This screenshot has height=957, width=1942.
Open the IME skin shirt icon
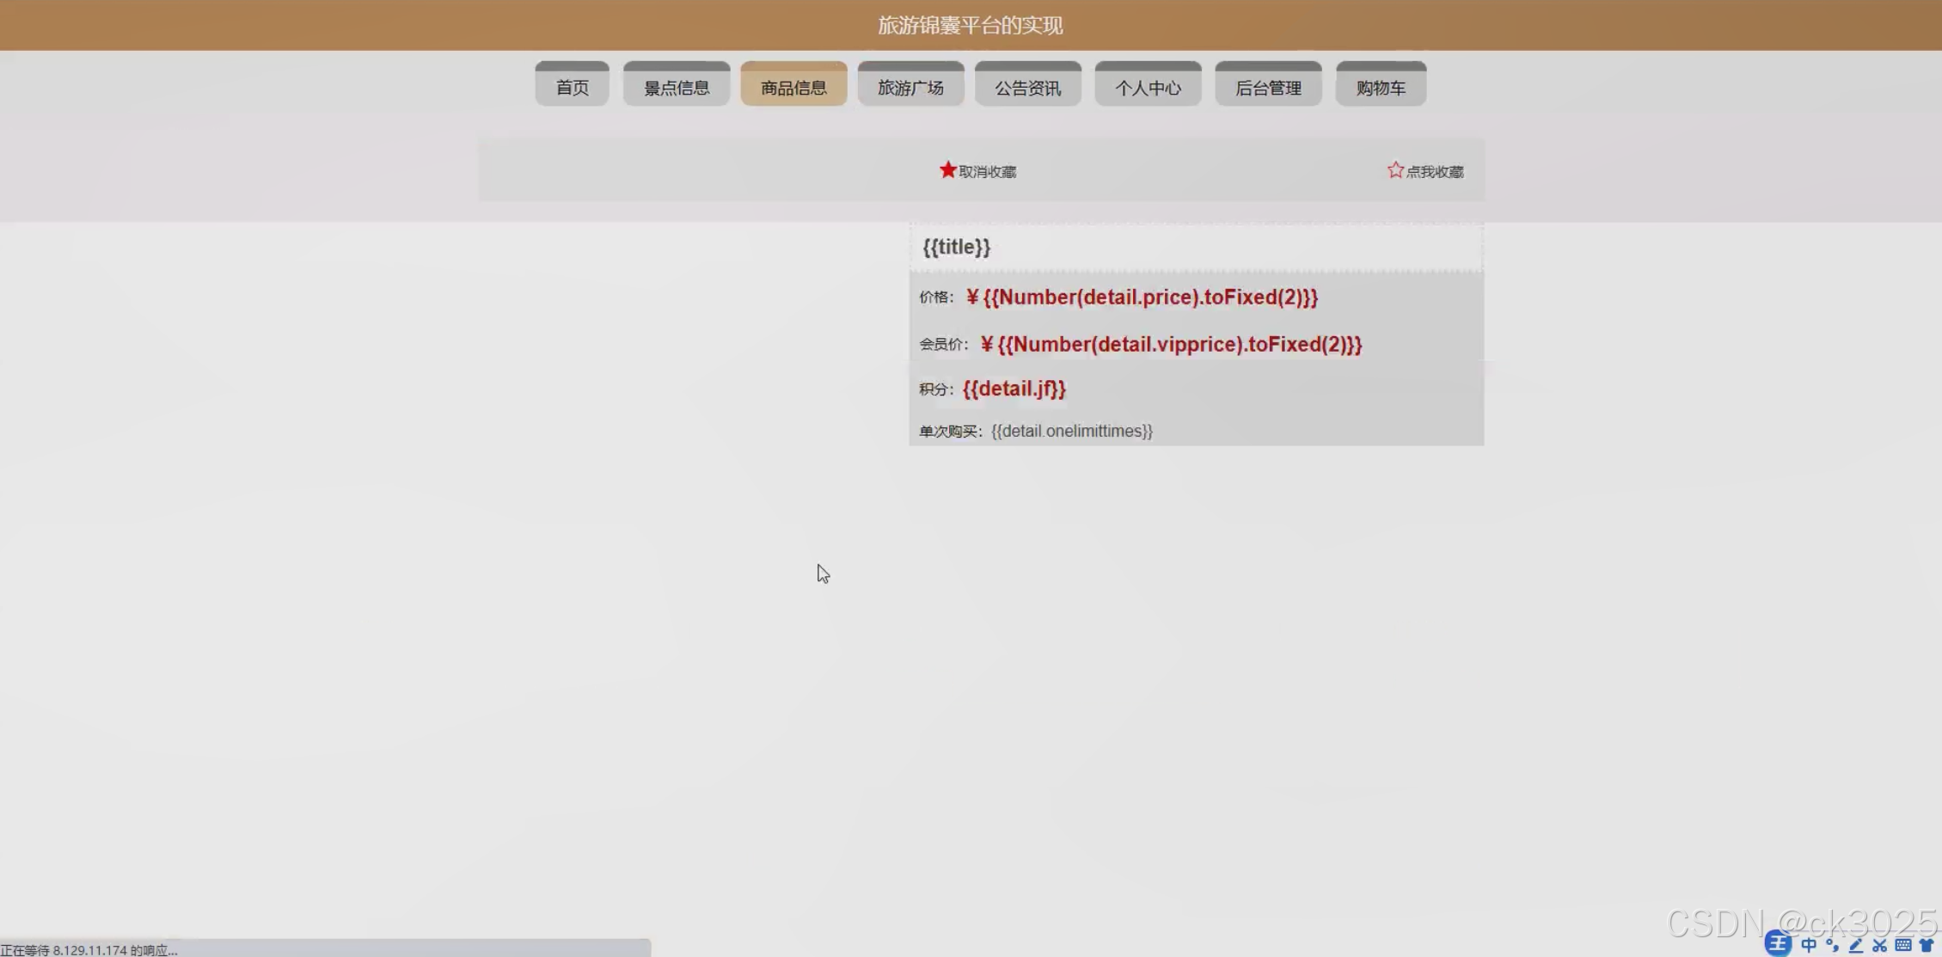pos(1927,945)
